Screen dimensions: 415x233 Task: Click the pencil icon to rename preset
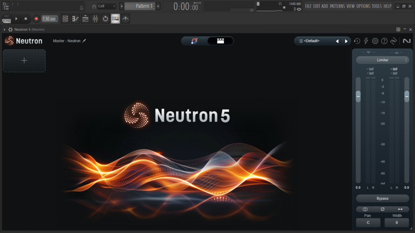[x=84, y=41]
